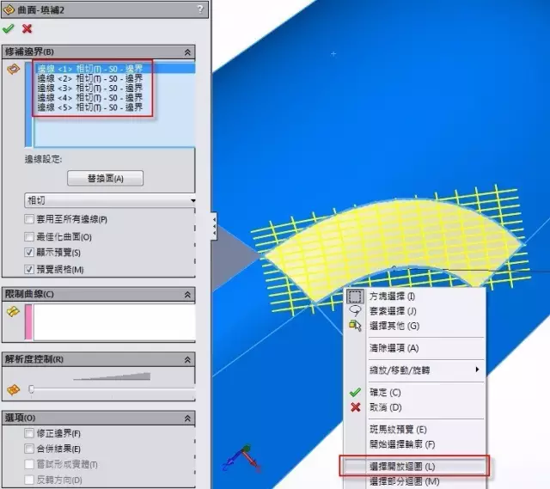Choose 清除選項 from the context menu
The image size is (550, 489).
416,348
